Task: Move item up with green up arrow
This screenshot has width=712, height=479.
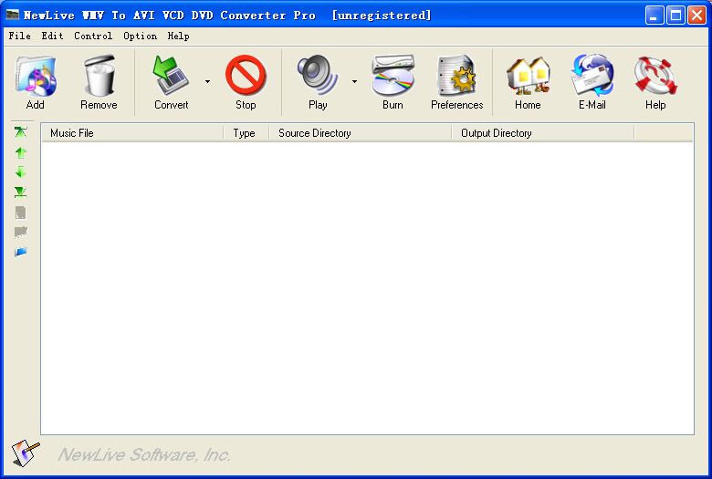Action: (20, 152)
